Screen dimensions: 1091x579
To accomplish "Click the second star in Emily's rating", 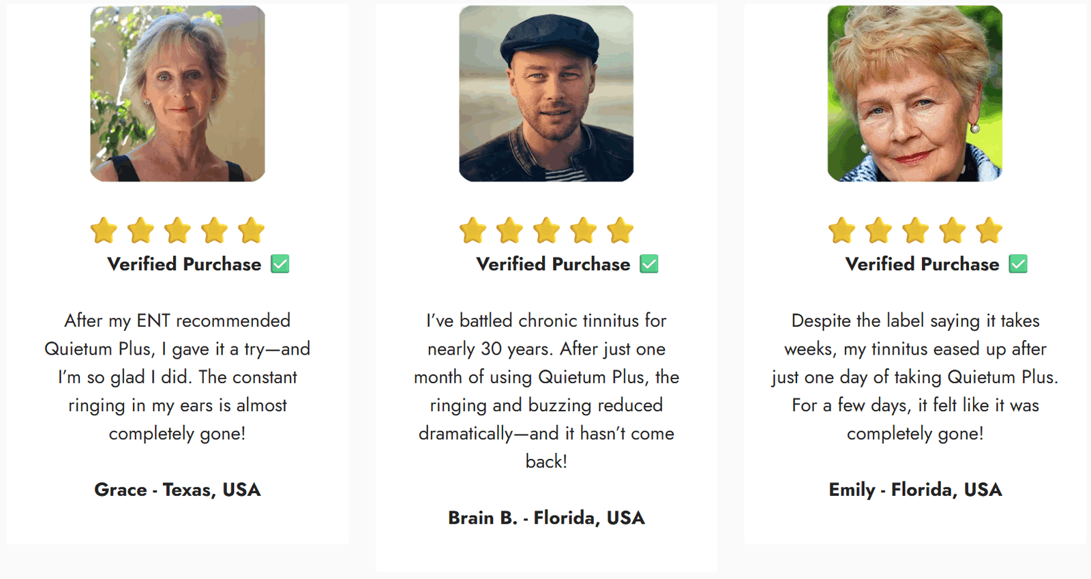I will (x=878, y=231).
